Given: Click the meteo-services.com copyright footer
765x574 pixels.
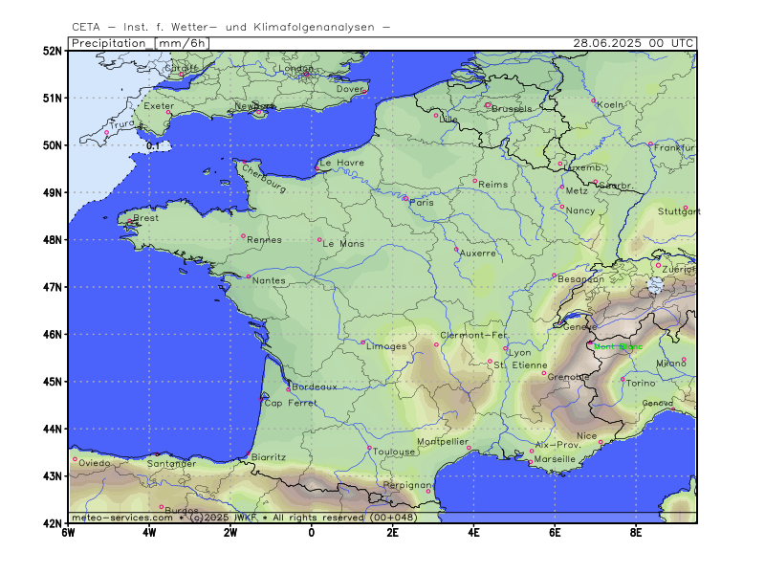Looking at the screenshot, I should [x=245, y=518].
